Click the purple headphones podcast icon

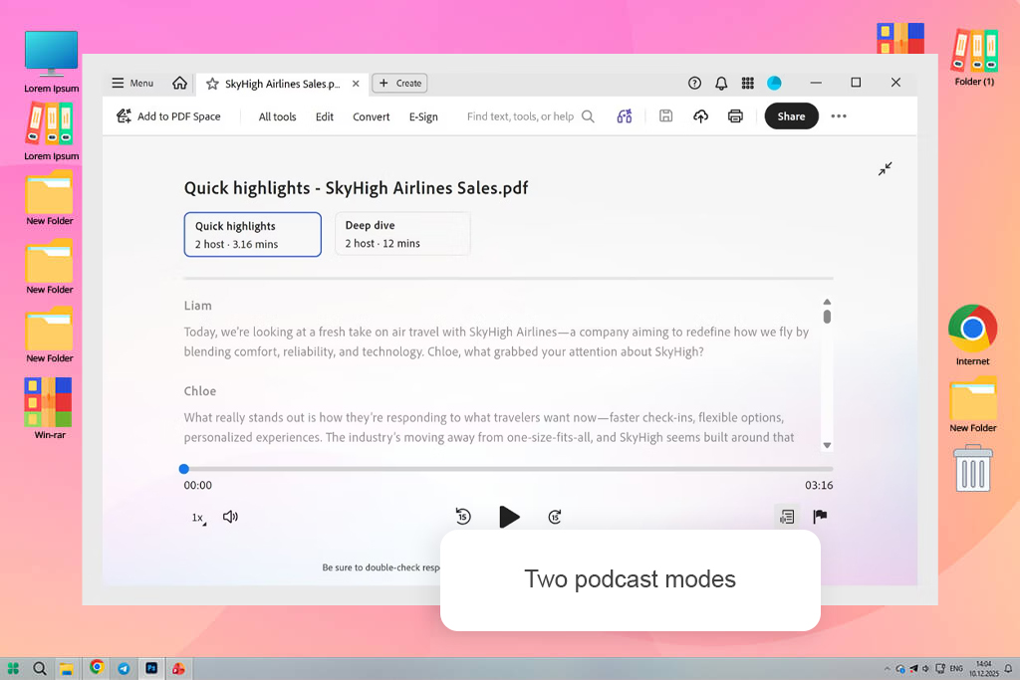625,116
